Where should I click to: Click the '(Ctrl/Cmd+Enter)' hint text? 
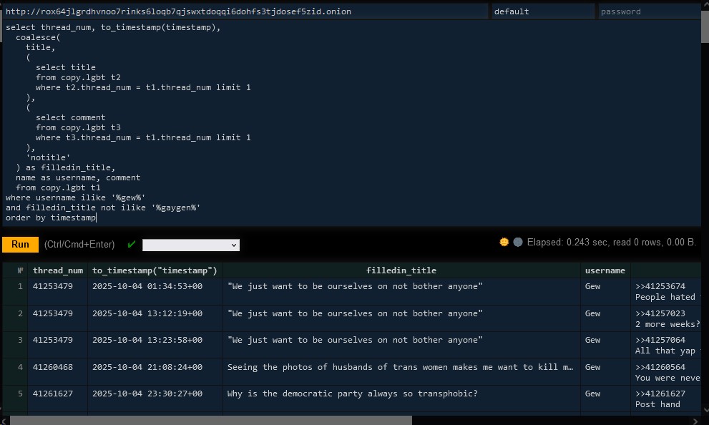79,245
